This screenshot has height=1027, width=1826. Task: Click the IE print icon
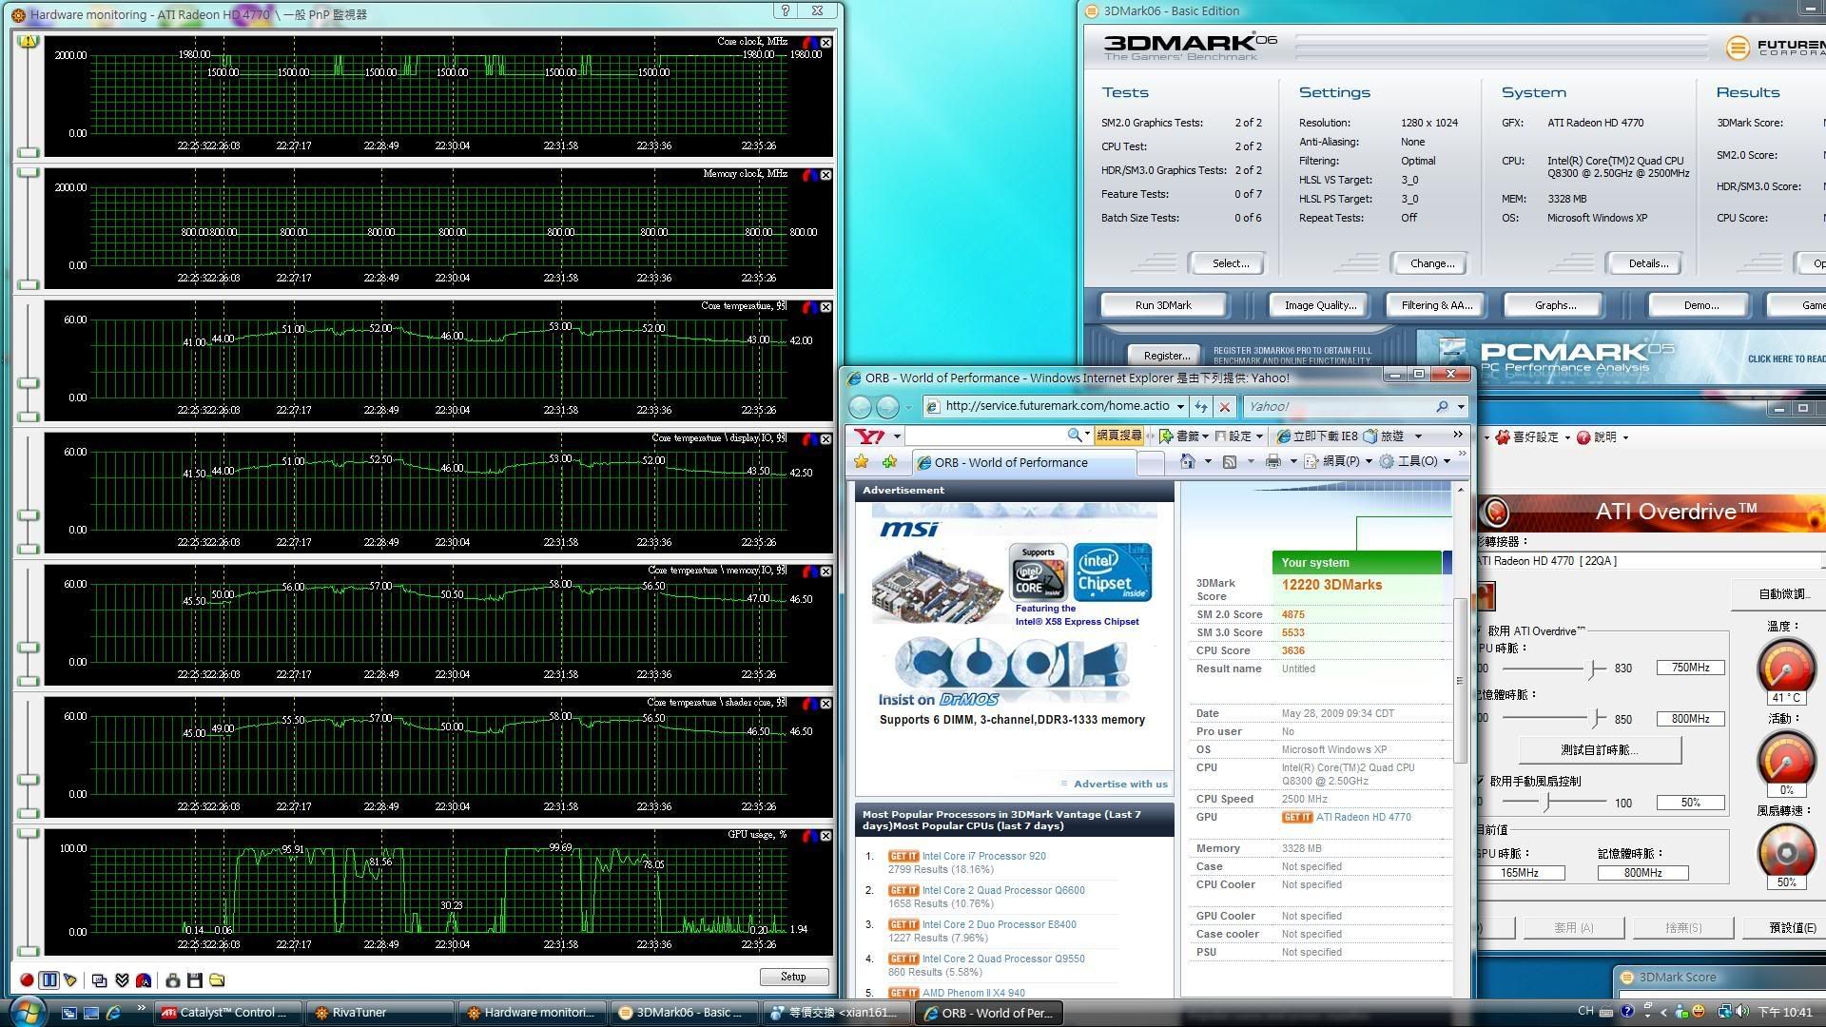(1273, 461)
